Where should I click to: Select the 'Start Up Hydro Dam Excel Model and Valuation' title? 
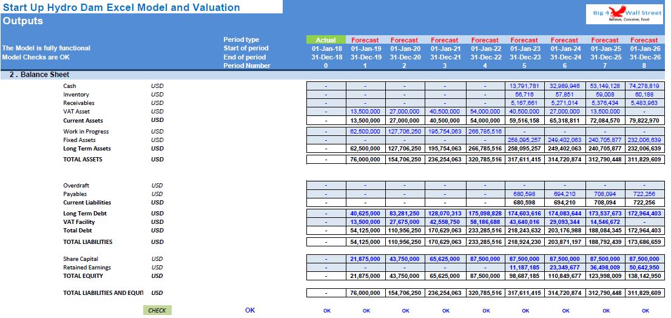[121, 7]
